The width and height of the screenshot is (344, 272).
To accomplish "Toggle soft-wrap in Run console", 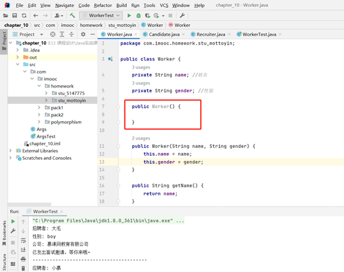I will pyautogui.click(x=23, y=240).
